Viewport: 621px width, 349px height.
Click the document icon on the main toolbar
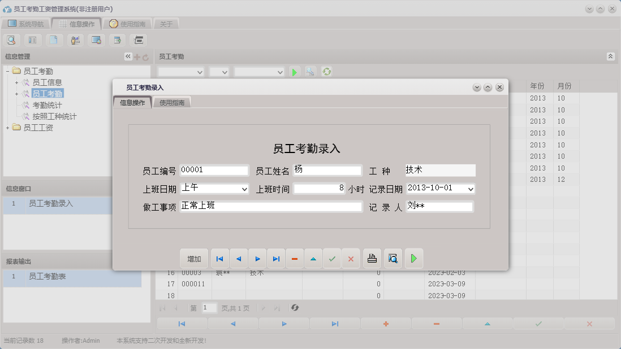(x=54, y=40)
